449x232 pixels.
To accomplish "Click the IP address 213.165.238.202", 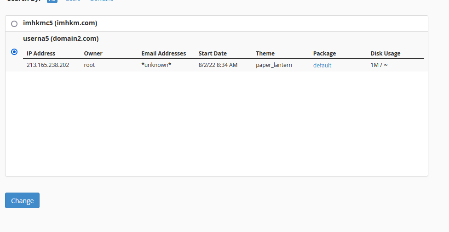I will (48, 65).
